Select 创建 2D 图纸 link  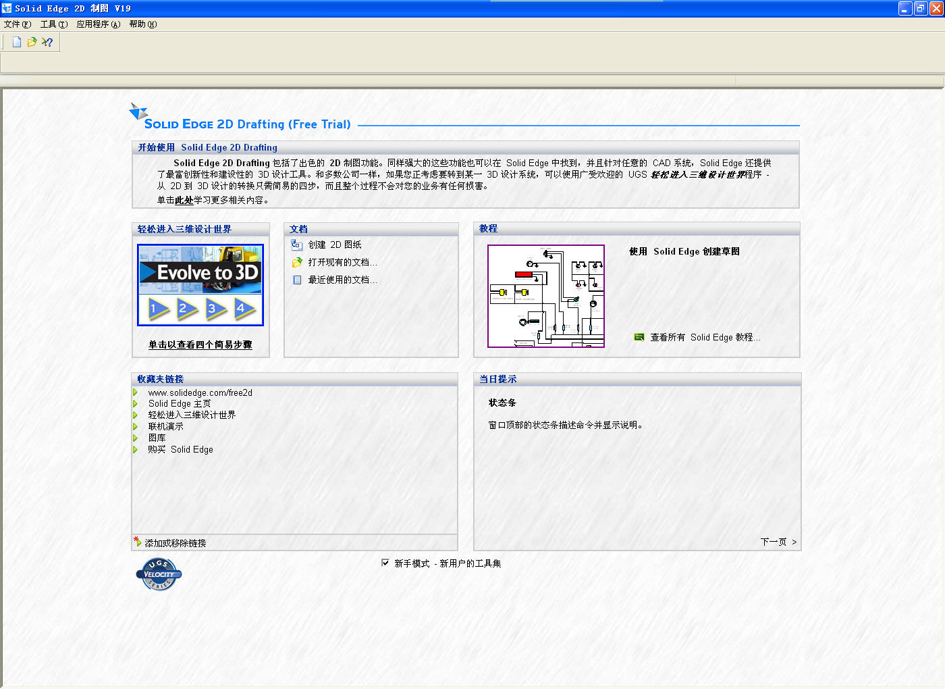(x=335, y=245)
